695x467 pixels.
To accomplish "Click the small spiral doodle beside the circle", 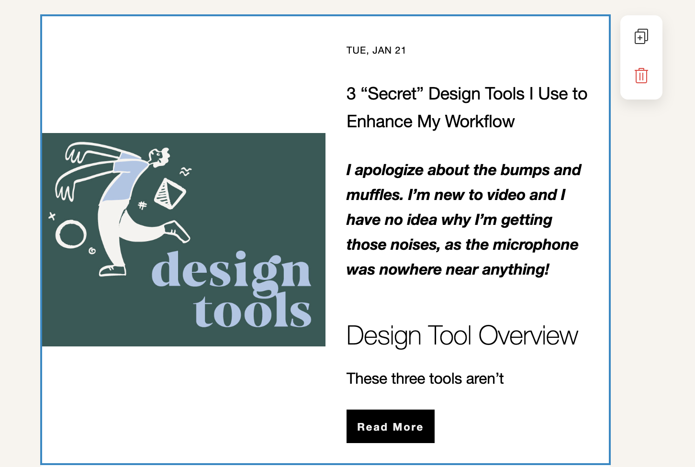I will [x=92, y=250].
